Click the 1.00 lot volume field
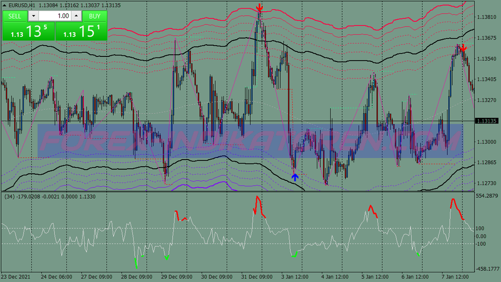The width and height of the screenshot is (501, 282). [55, 16]
